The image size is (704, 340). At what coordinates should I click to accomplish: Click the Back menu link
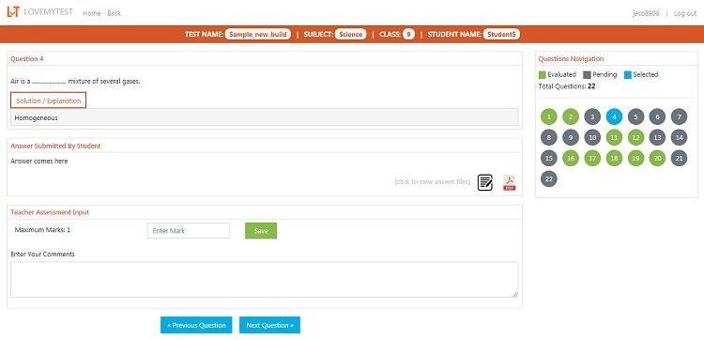coord(114,13)
